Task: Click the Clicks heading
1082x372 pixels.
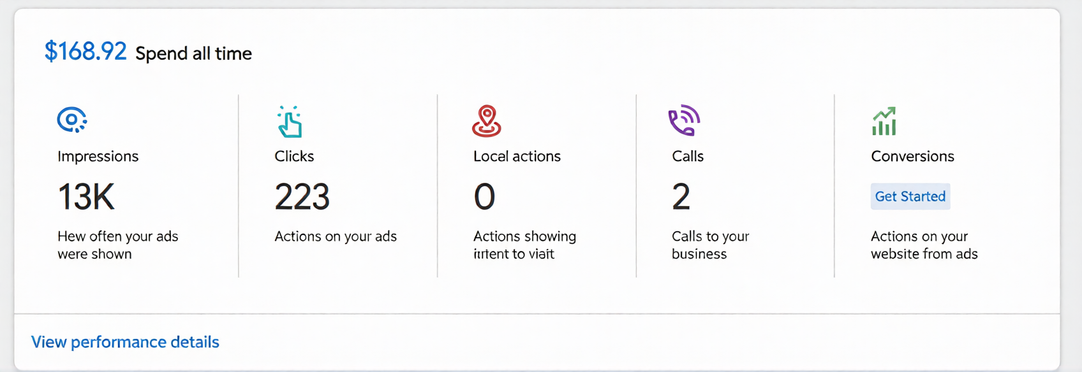Action: [293, 156]
